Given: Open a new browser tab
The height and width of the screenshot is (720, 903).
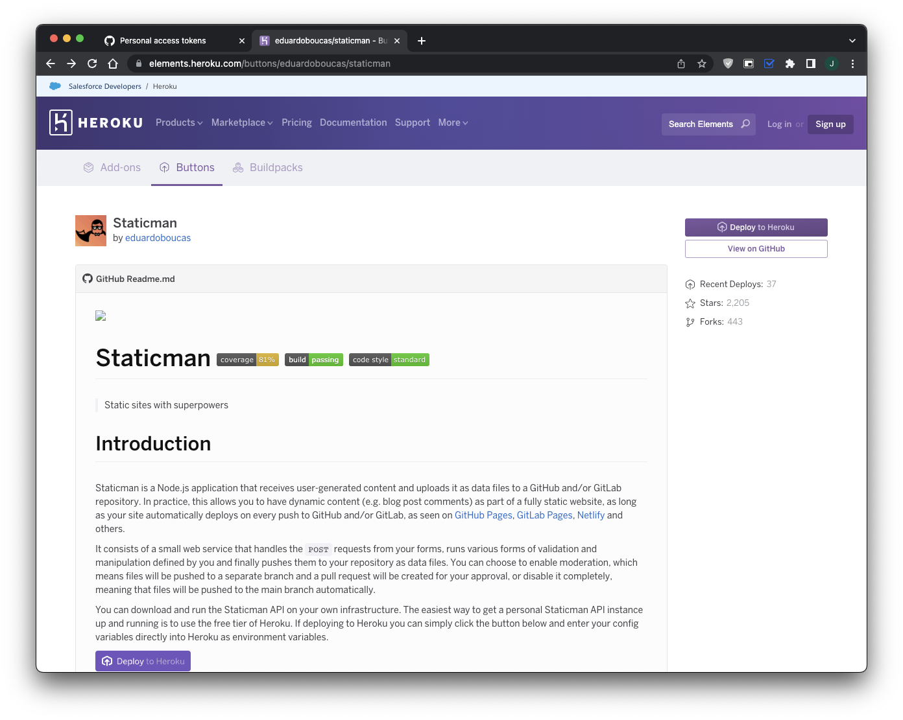Looking at the screenshot, I should 422,41.
